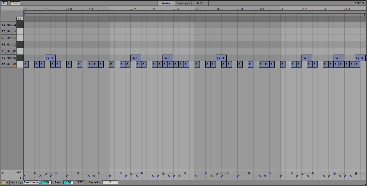Viewport: 367px width, 186px height.
Task: Click the orange lane selector icon
Action: 3,182
